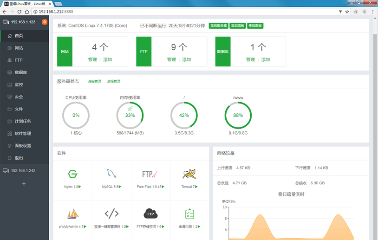Open the MySQL 5.5 dolphin icon
The width and height of the screenshot is (378, 240).
pyautogui.click(x=111, y=174)
